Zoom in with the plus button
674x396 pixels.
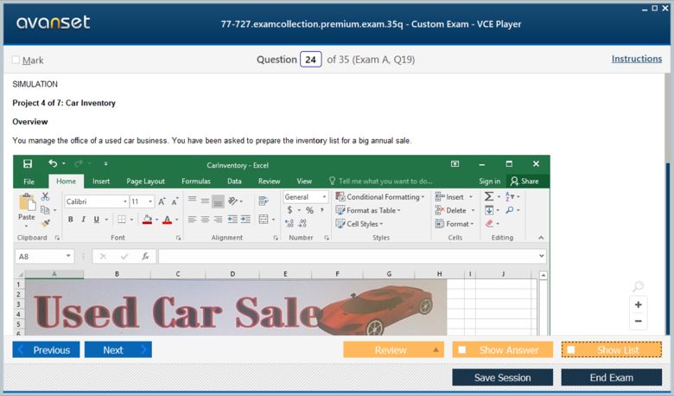(639, 305)
